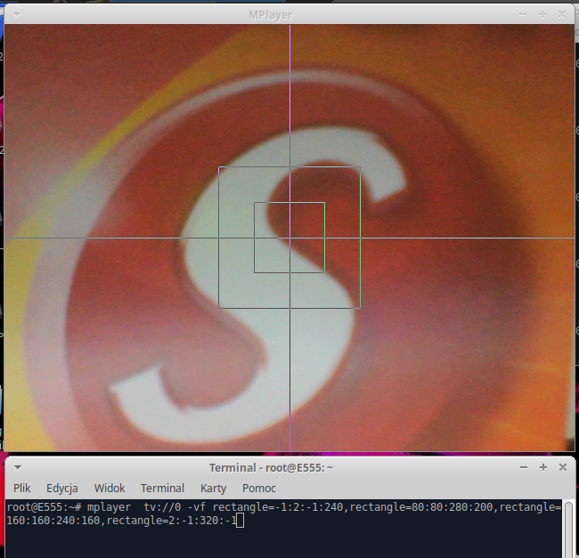The height and width of the screenshot is (558, 579).
Task: Open the Karty menu in Terminal
Action: [213, 488]
